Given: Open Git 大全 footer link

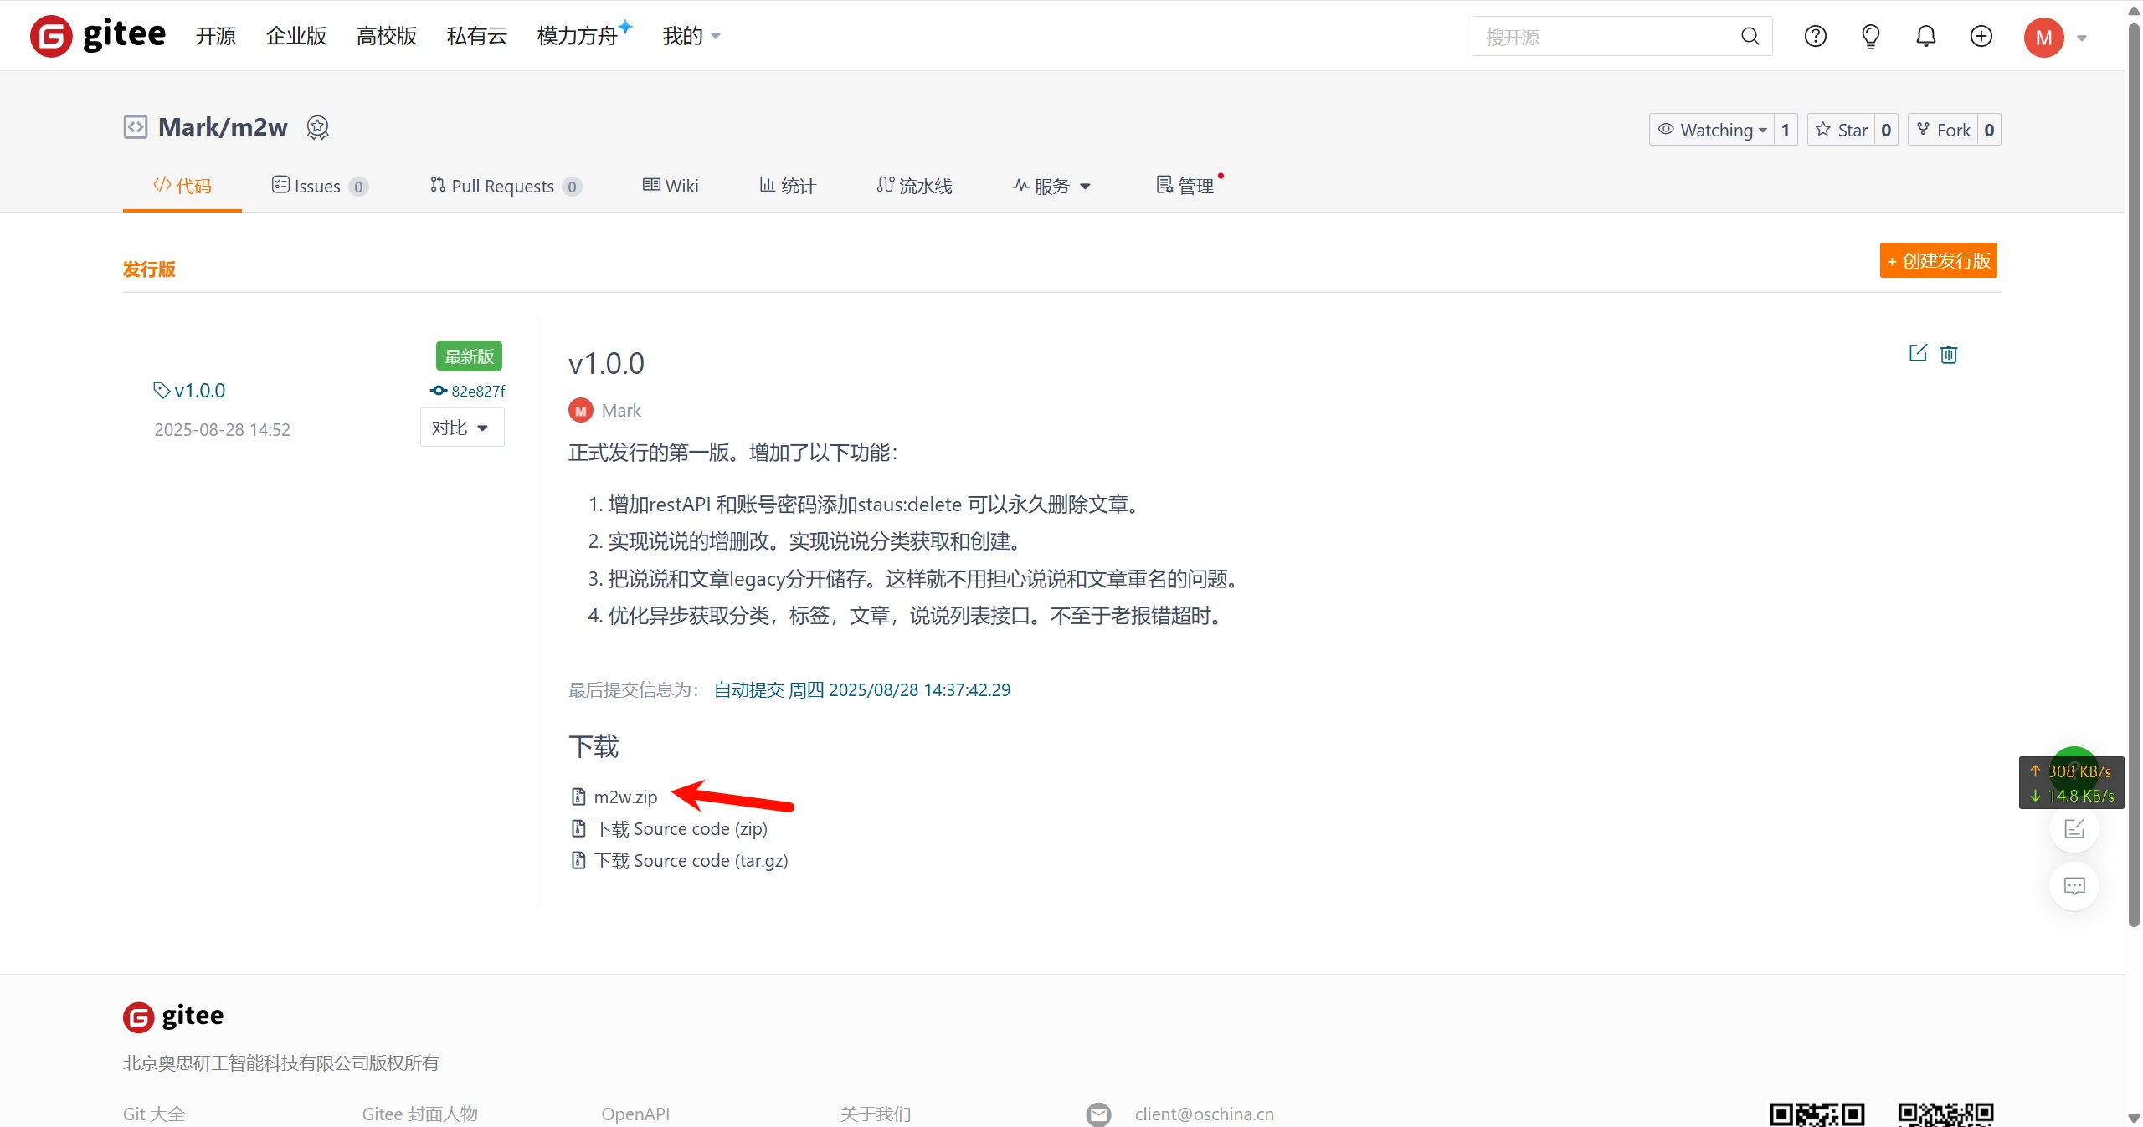Looking at the screenshot, I should [154, 1114].
